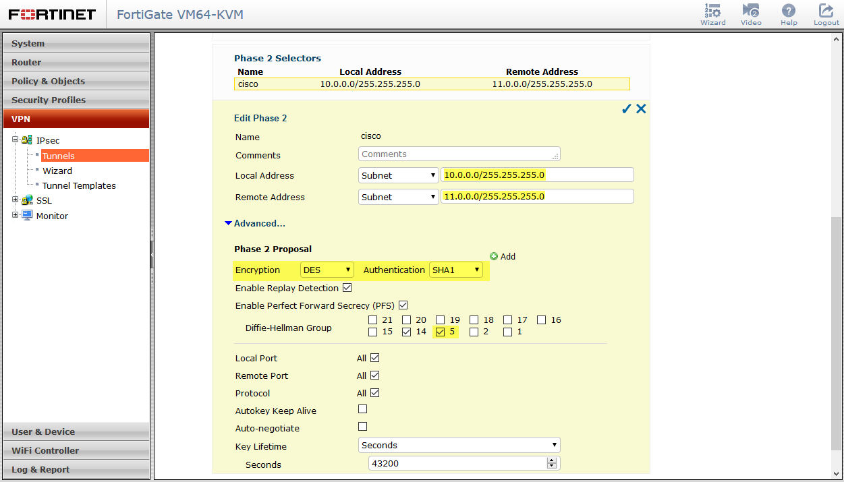Check Diffie-Hellman Group 15
Screen dimensions: 844x482
click(x=373, y=332)
